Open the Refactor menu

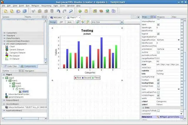pos(35,6)
